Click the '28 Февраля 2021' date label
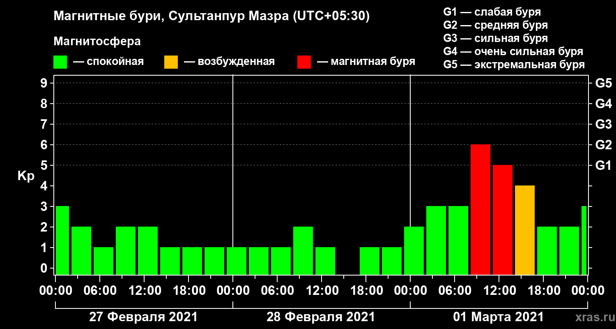 (321, 317)
